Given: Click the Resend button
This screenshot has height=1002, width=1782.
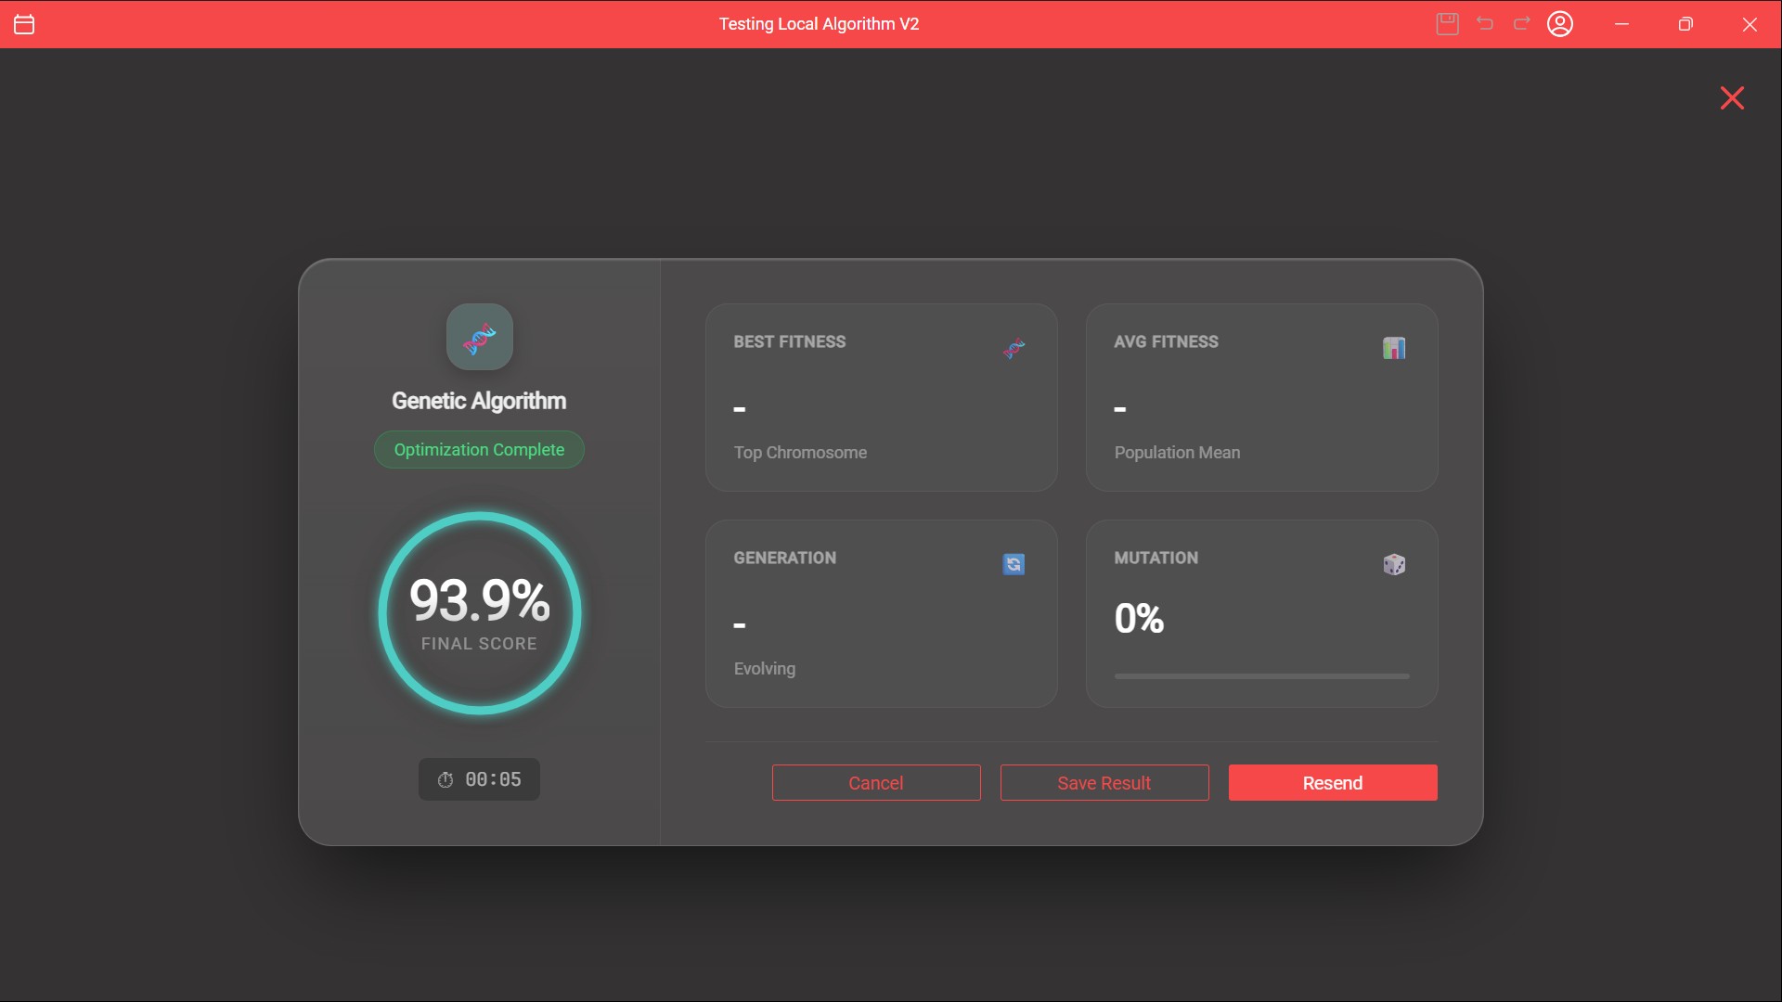Looking at the screenshot, I should pyautogui.click(x=1332, y=783).
